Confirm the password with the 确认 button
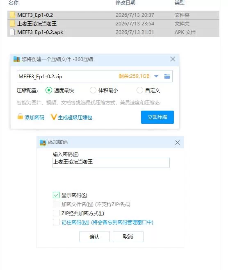This screenshot has width=228, height=270. (x=94, y=236)
